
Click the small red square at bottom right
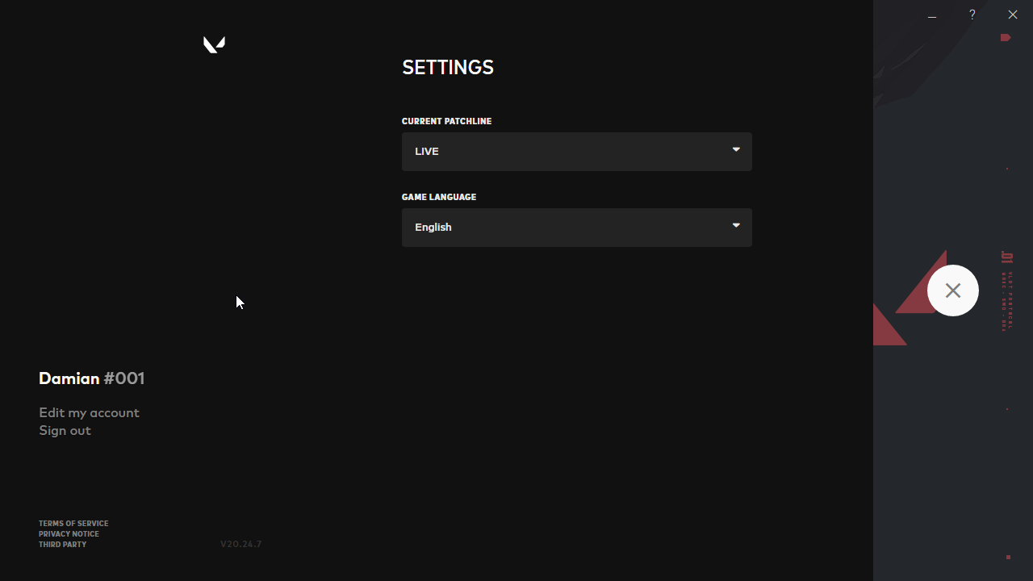1008,557
